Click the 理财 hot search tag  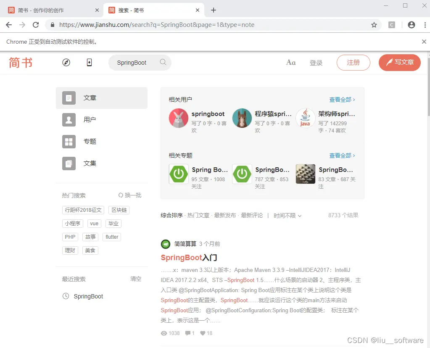70,250
